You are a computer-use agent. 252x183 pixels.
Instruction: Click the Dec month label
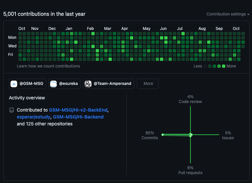(x=52, y=29)
